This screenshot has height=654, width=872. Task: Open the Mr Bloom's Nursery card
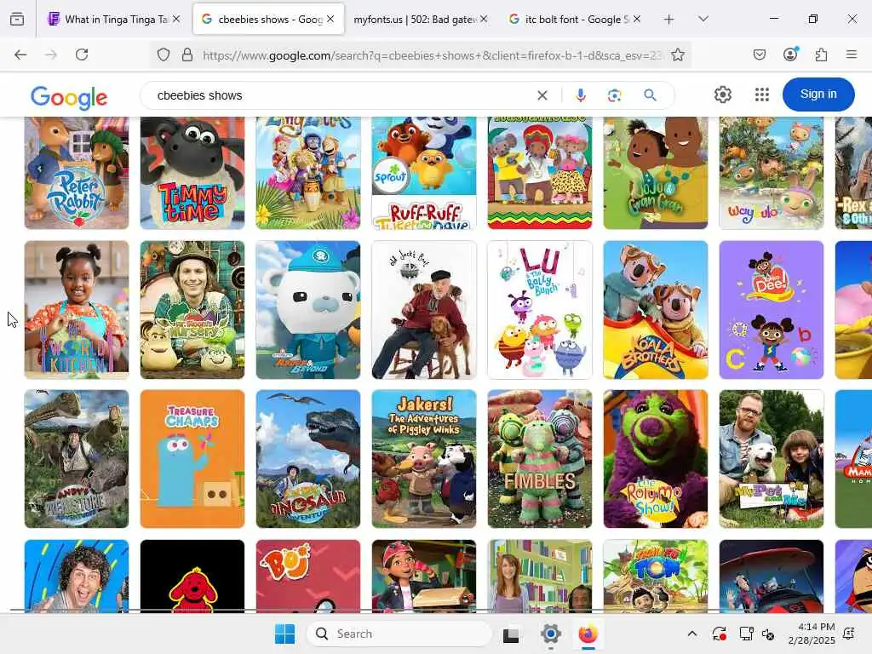192,310
